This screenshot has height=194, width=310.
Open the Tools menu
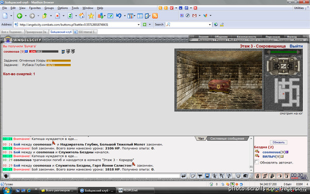[x=75, y=8]
